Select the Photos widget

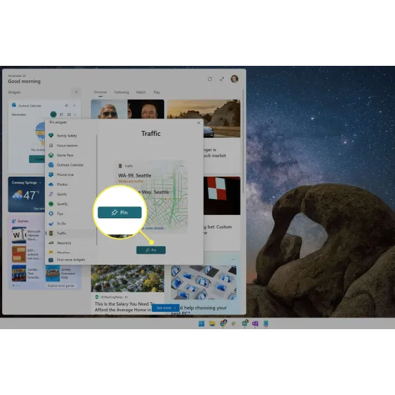(x=71, y=184)
